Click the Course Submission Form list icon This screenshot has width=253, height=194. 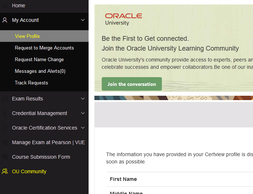(5, 157)
